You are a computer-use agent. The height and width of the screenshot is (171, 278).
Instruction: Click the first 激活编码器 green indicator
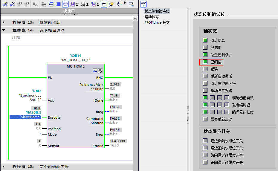coord(205,105)
